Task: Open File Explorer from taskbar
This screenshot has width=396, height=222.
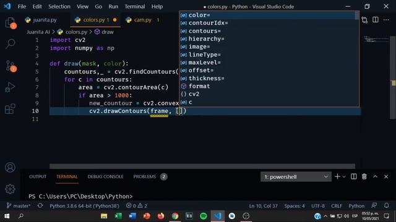Action: click(104, 216)
